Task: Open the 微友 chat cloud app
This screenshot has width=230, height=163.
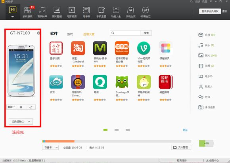Action: pos(56,82)
